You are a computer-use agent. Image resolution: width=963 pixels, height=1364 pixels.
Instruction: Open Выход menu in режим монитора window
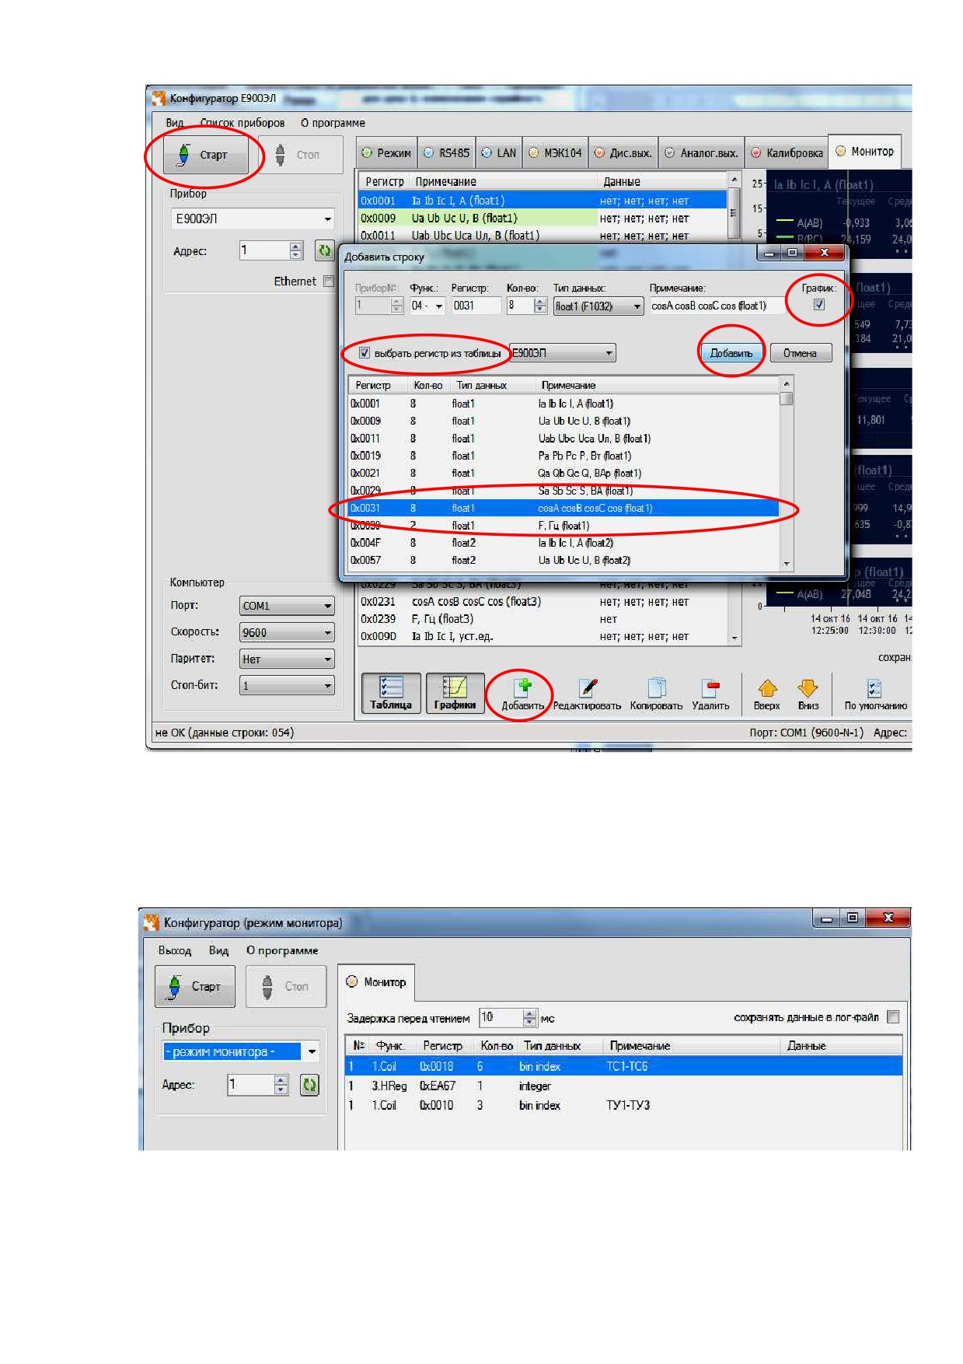(x=175, y=950)
